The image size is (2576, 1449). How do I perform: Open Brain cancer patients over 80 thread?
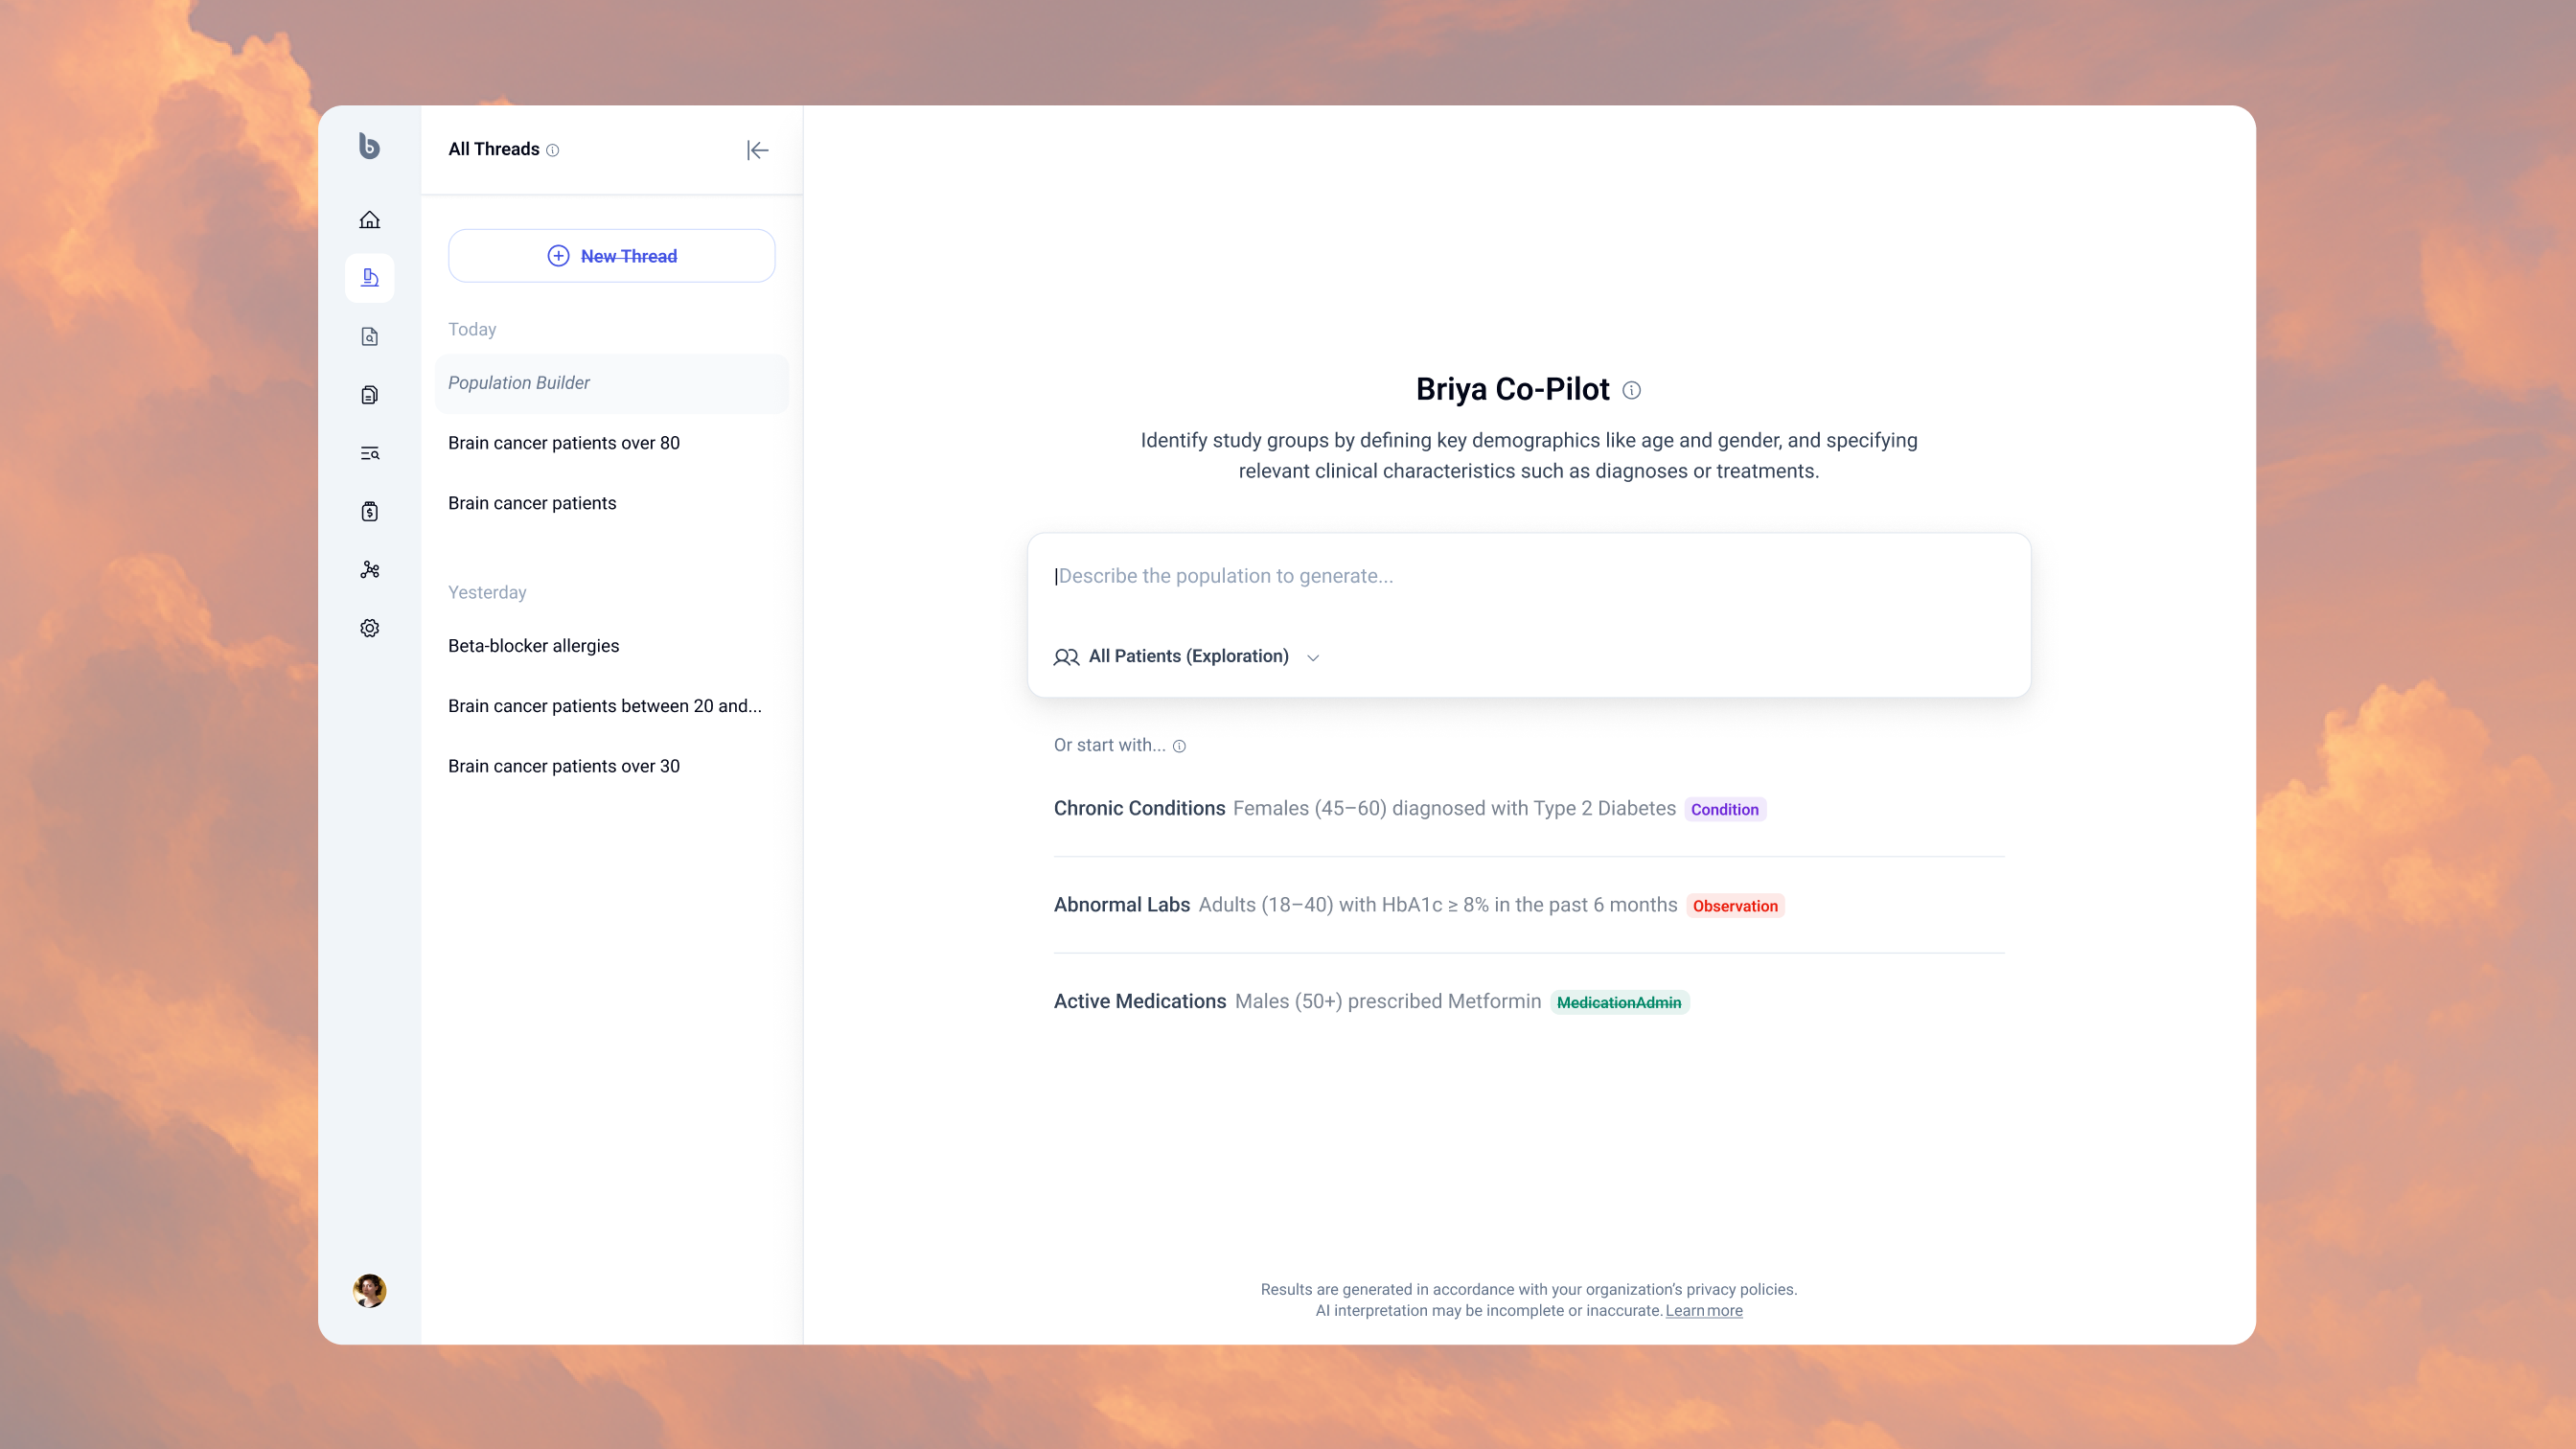coord(563,443)
